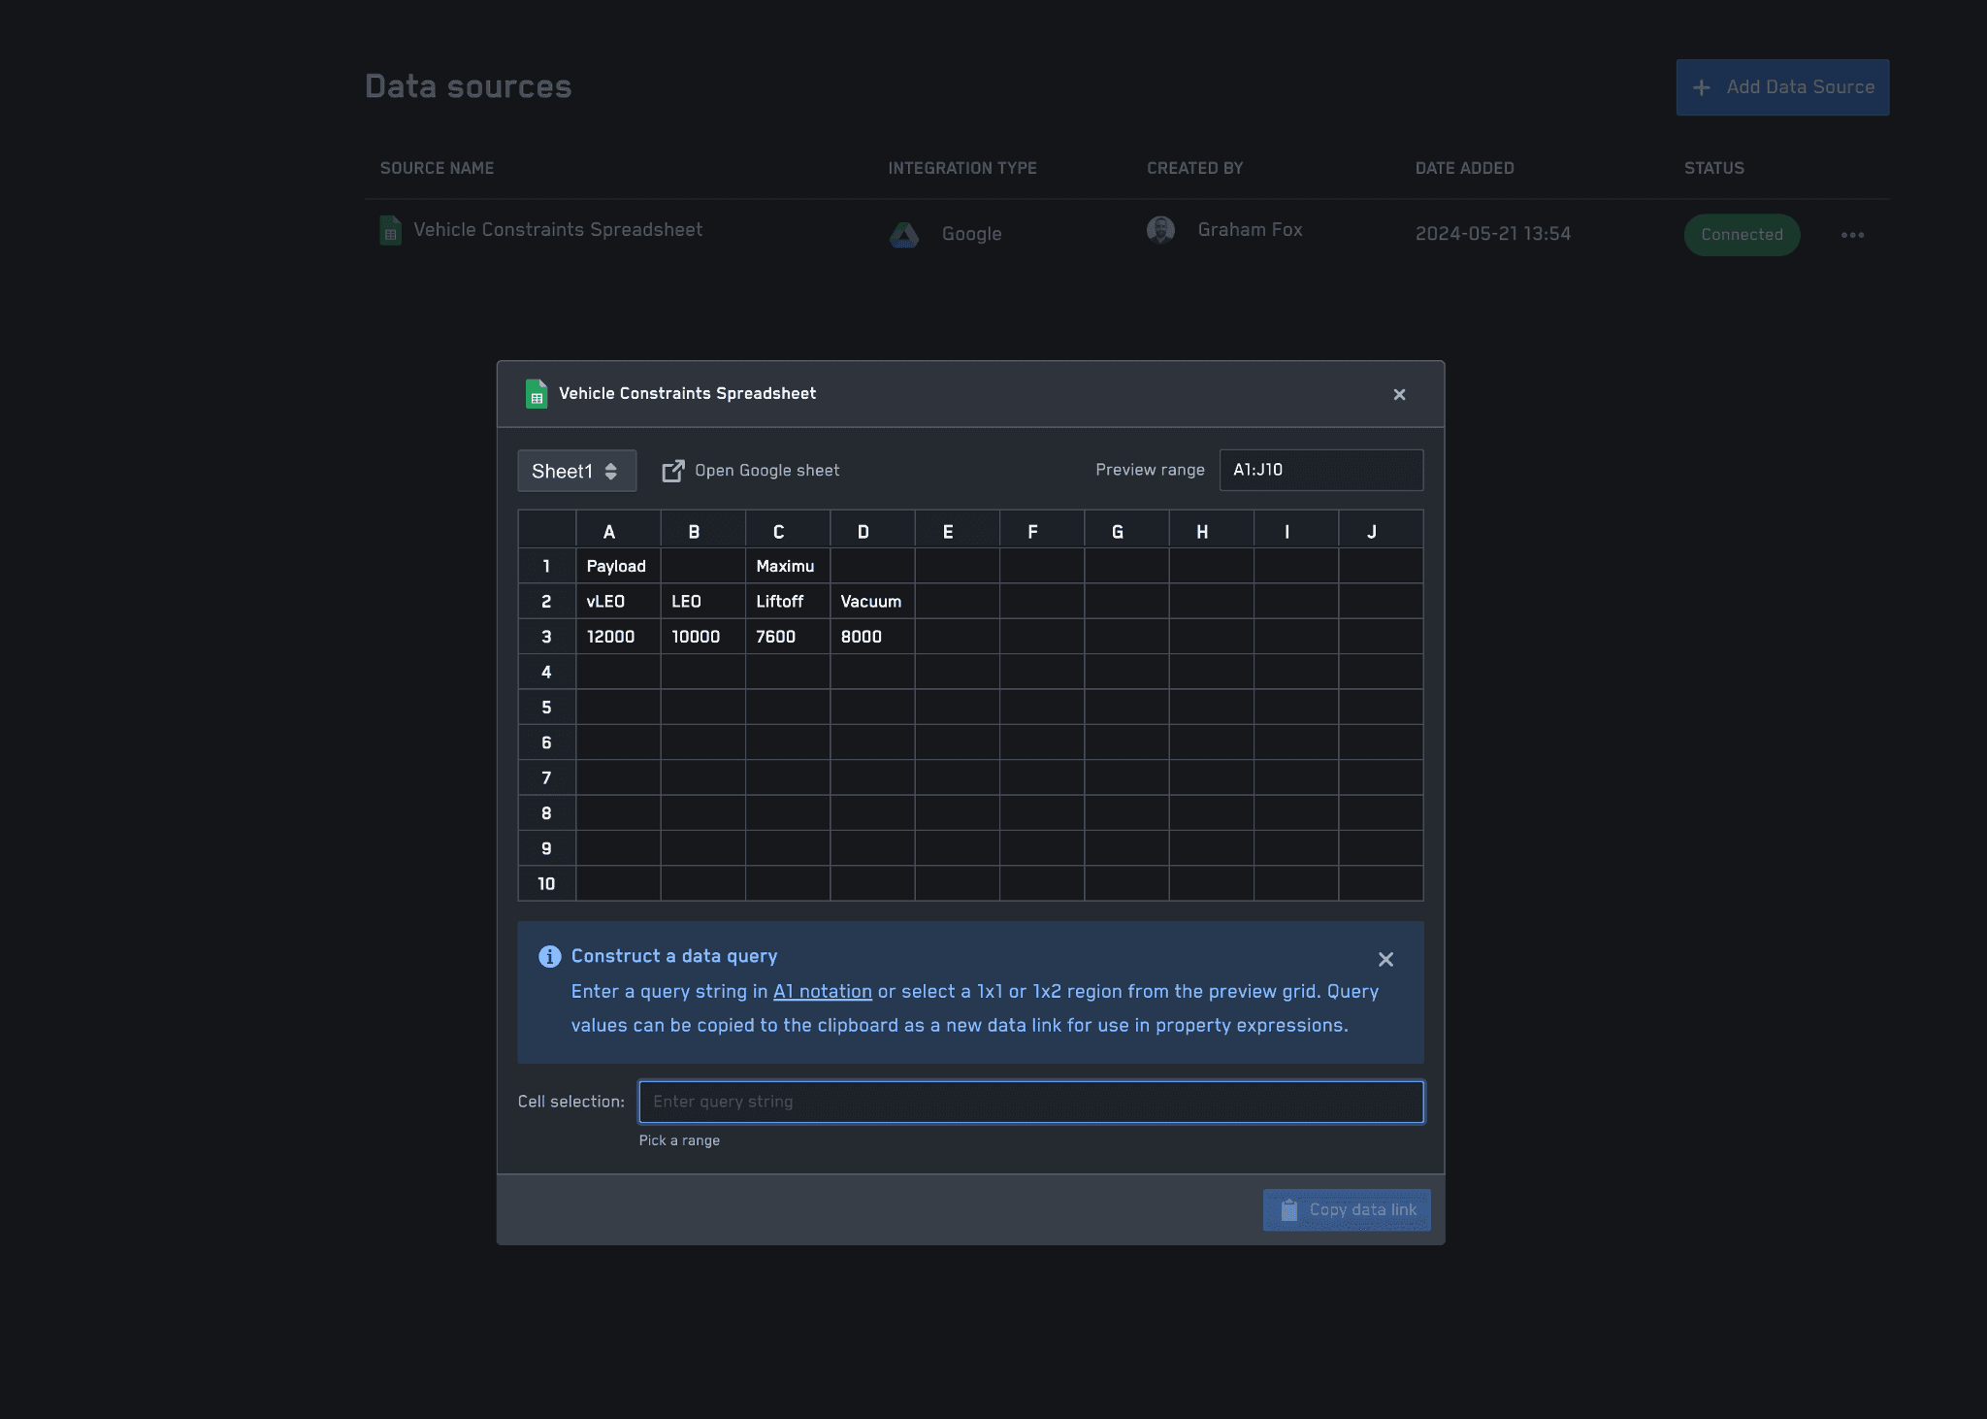Select the cell containing 10000
The height and width of the screenshot is (1419, 1987).
click(703, 637)
